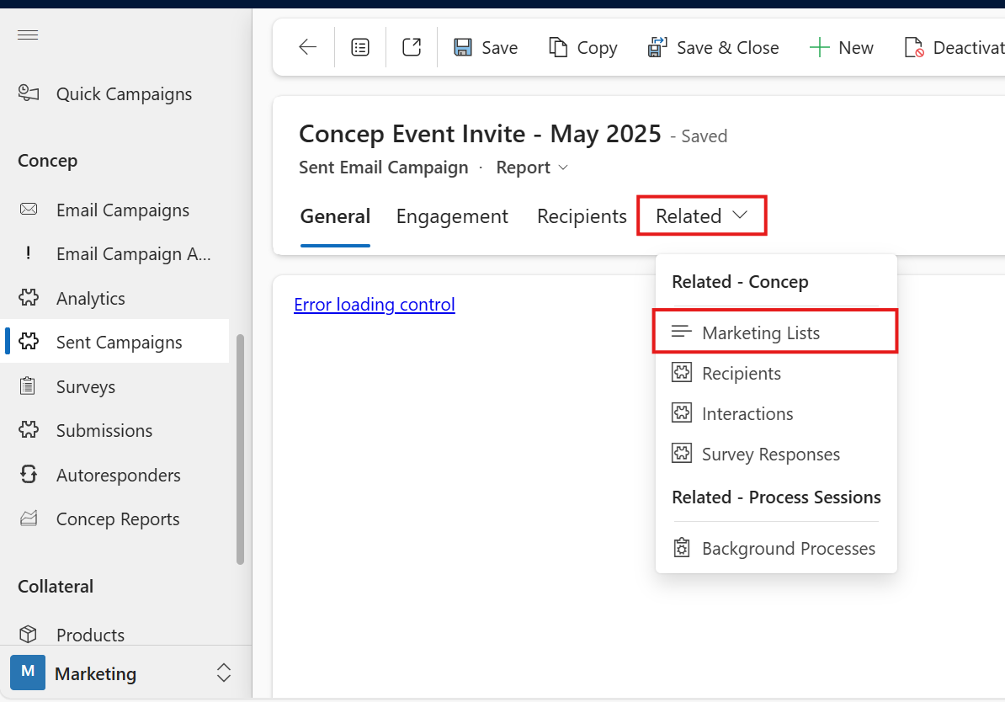The height and width of the screenshot is (702, 1005).
Task: Click the Concep Event Invite title text
Action: point(480,134)
